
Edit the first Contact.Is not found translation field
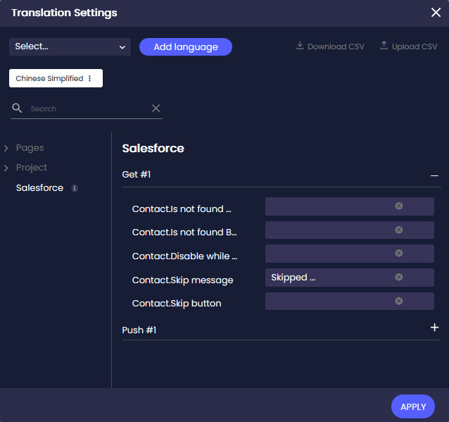coord(349,206)
